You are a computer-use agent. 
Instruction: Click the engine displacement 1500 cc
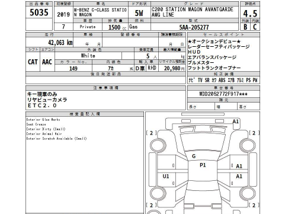117,27
